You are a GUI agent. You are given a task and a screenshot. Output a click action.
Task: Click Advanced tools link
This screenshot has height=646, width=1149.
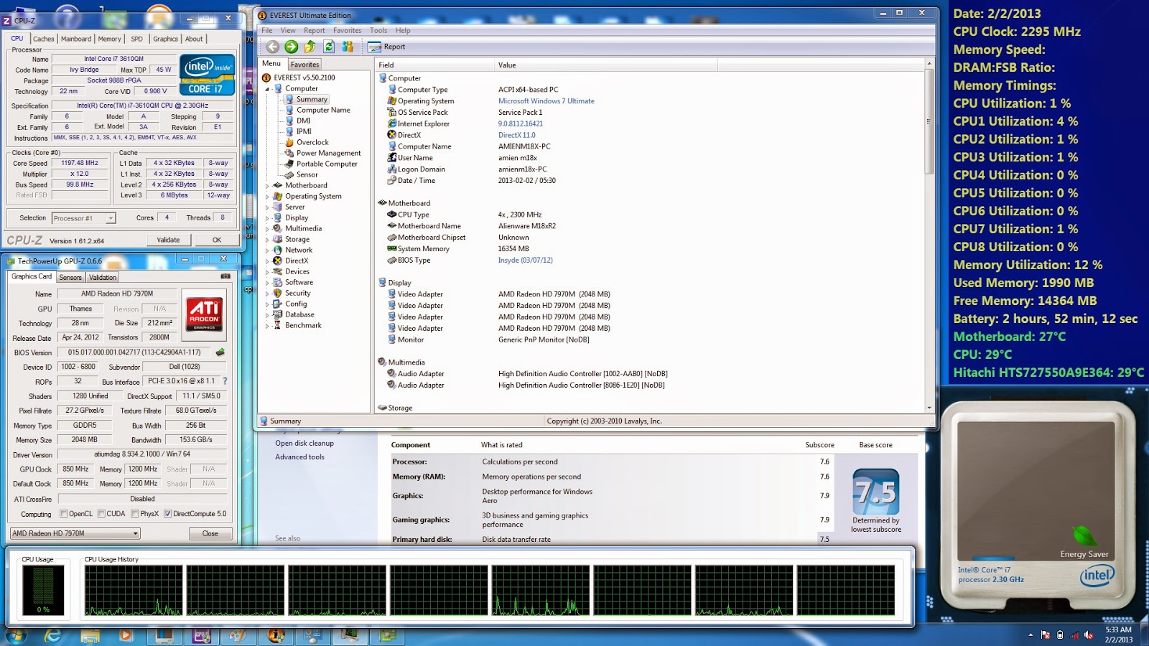299,457
